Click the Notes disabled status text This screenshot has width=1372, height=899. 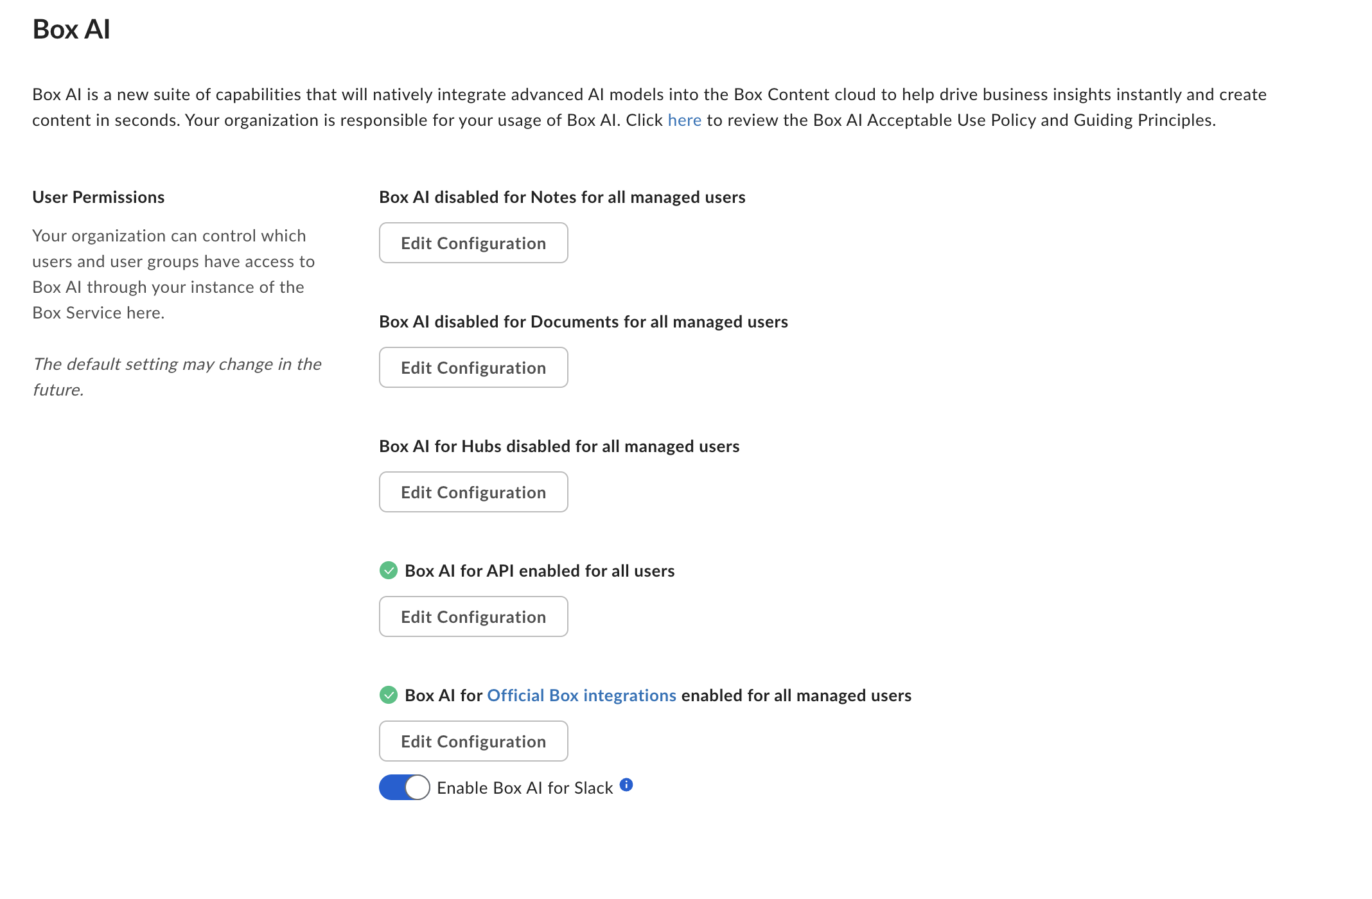[562, 197]
